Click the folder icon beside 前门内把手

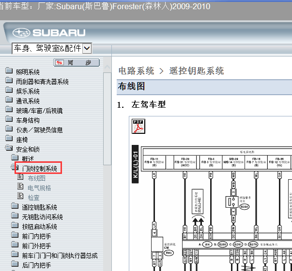point(15,235)
